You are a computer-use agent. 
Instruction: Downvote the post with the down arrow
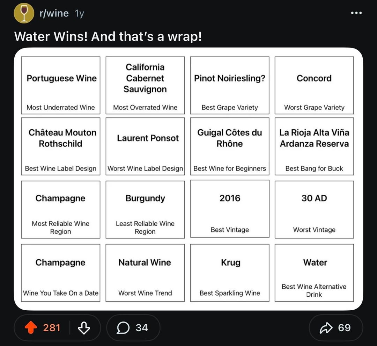tap(84, 327)
